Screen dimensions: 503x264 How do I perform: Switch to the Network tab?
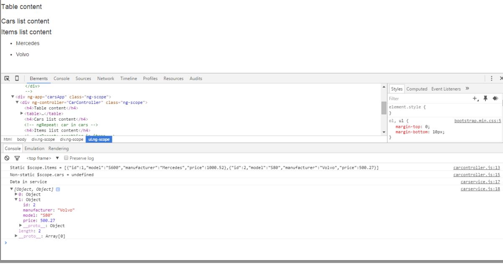106,78
